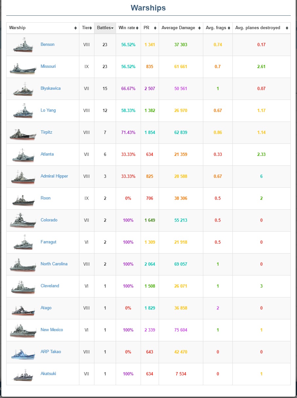The height and width of the screenshot is (398, 297).
Task: Select Tirpitz win rate 71.43%
Action: coord(128,132)
